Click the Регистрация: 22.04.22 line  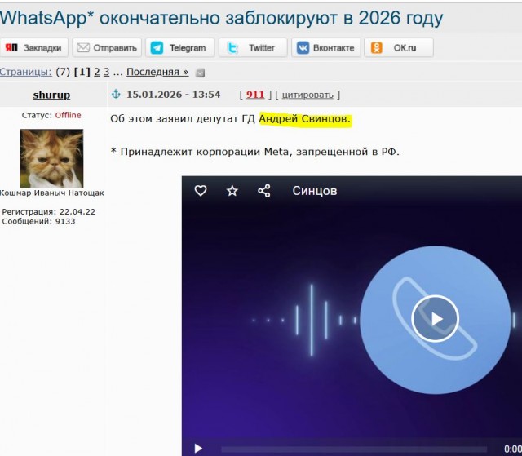49,212
